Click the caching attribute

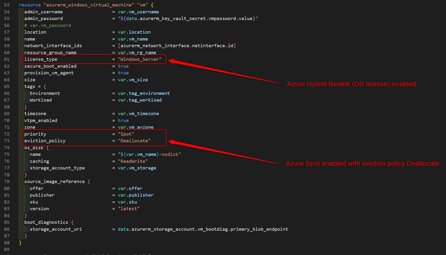[x=39, y=161]
